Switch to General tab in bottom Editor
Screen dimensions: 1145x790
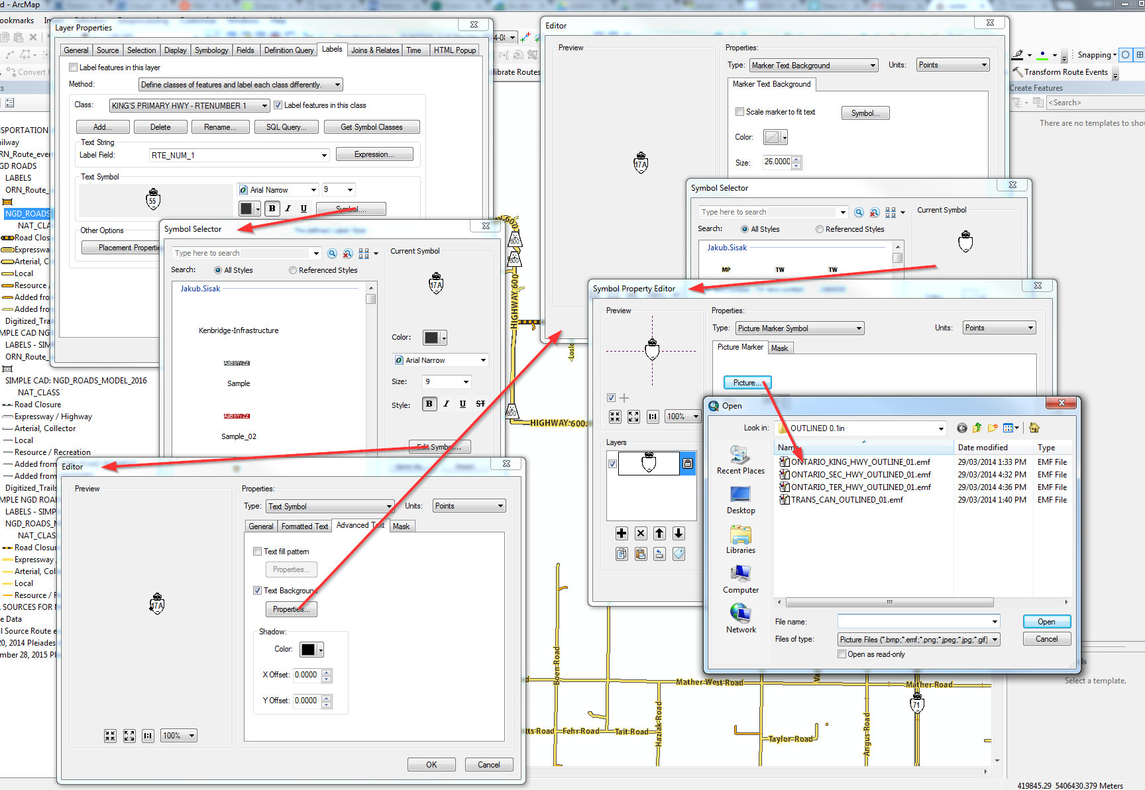click(260, 526)
